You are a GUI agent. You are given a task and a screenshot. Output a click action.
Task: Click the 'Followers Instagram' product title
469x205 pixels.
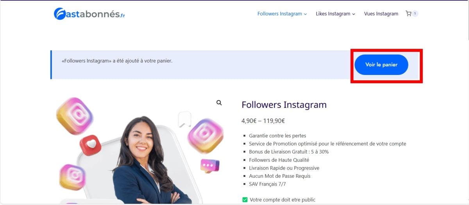pos(284,105)
